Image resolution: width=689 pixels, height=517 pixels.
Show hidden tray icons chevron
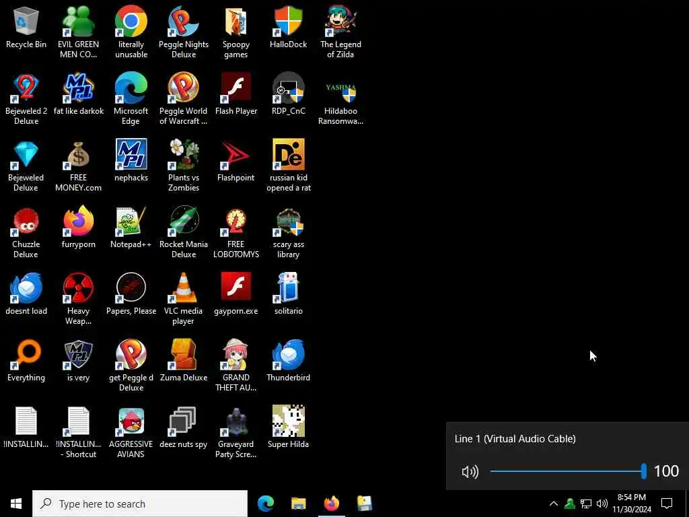point(554,504)
